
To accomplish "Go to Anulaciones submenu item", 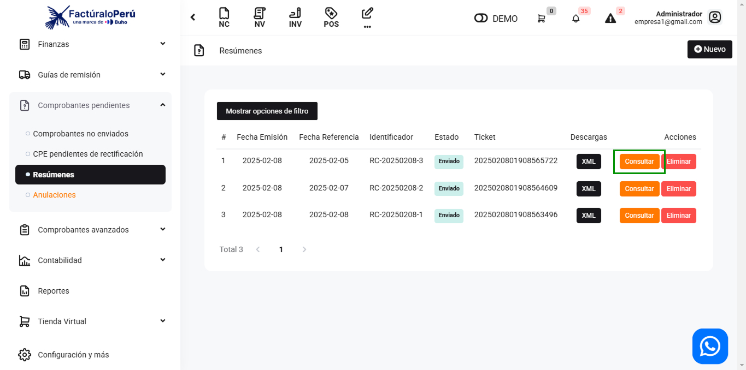I will pyautogui.click(x=54, y=195).
